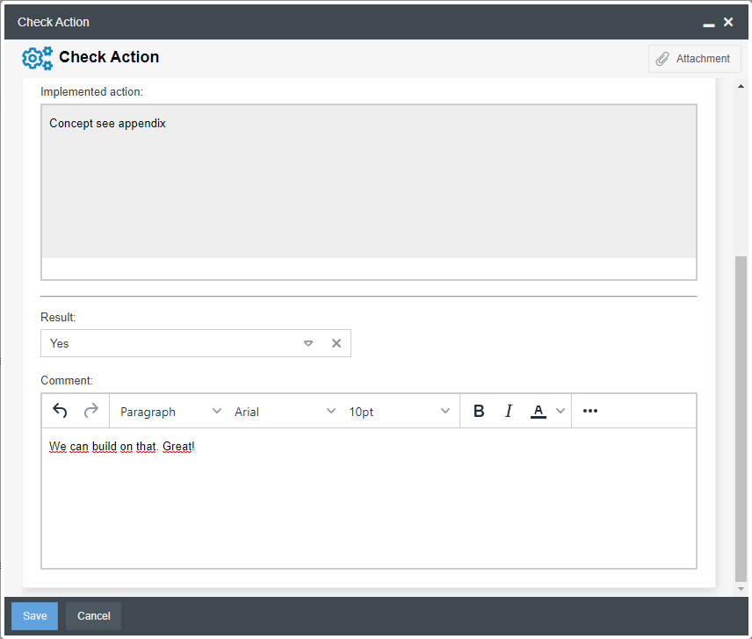Click inside the Comment text area
Screen dimensions: 752x639
tap(369, 509)
